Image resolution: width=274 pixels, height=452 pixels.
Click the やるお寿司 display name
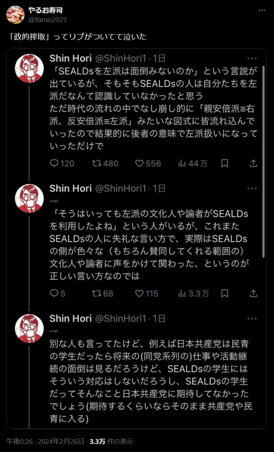click(x=45, y=10)
